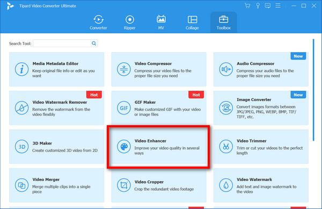322x209 pixels.
Task: Select the Video Compressor icon
Action: [x=123, y=69]
